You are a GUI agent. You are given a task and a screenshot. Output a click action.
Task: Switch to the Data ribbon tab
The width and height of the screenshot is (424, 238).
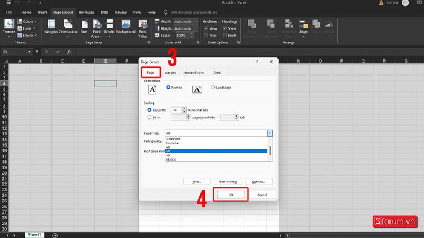tap(104, 13)
